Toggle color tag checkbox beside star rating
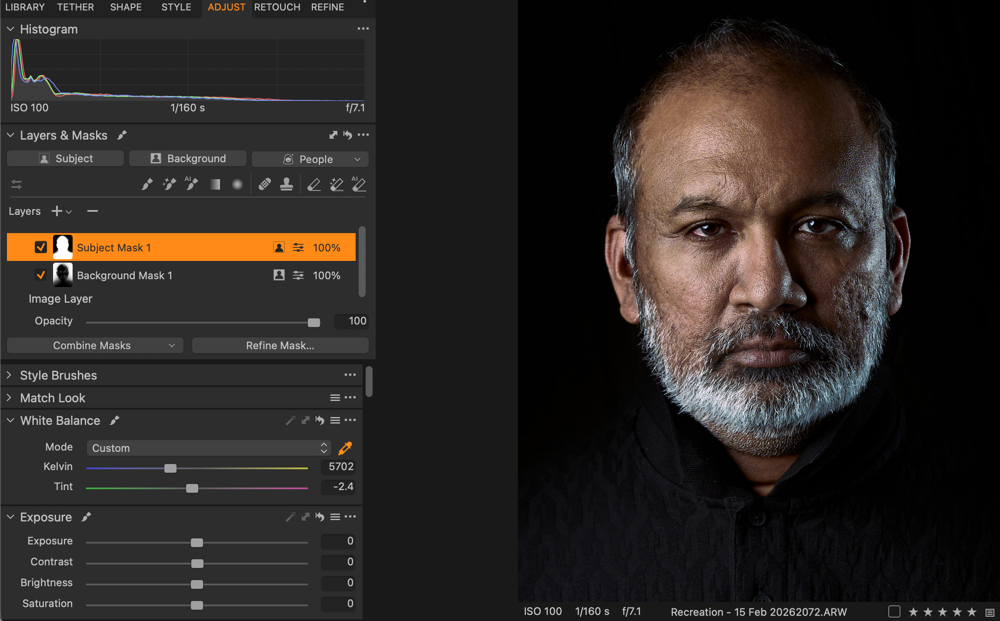The width and height of the screenshot is (1000, 621). tap(894, 611)
